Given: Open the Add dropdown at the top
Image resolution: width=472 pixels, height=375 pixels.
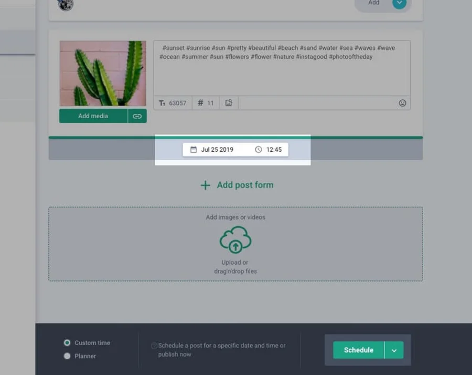Looking at the screenshot, I should 400,3.
